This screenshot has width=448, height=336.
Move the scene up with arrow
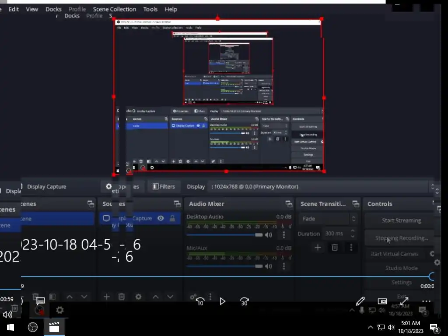coord(70,297)
